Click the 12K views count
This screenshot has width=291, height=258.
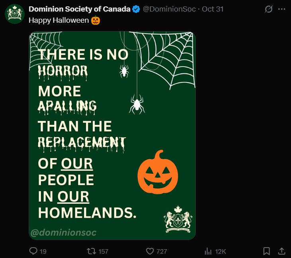click(x=221, y=251)
